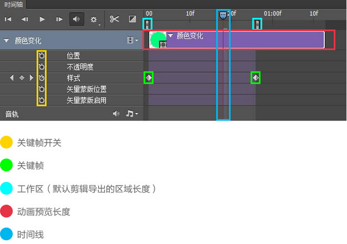Toggle stopwatch for 位置 property
This screenshot has width=347, height=244.
tap(41, 55)
